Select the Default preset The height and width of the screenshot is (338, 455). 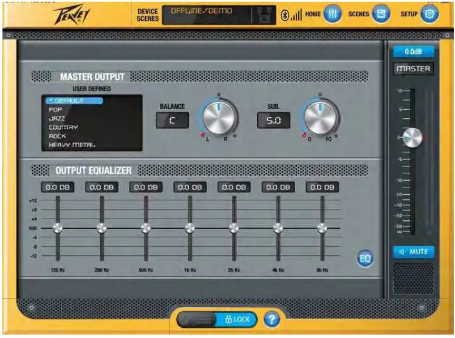(74, 101)
